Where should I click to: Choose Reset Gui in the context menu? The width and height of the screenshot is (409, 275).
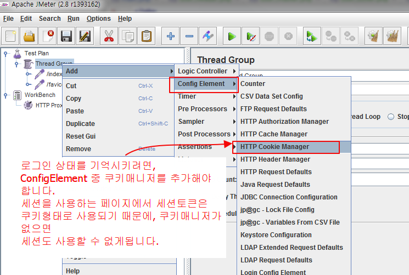coord(119,136)
